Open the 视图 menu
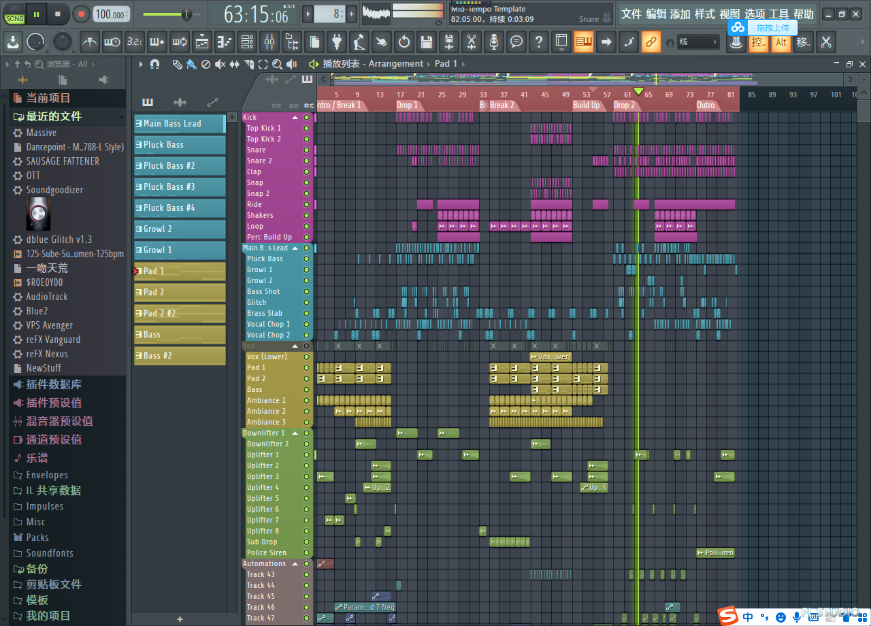Screen dimensions: 871x626 coord(729,14)
